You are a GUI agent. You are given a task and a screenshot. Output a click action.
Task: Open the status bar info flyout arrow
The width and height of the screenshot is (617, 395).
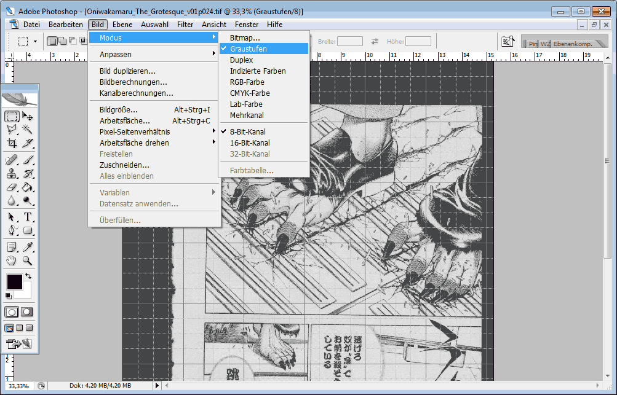[x=157, y=386]
